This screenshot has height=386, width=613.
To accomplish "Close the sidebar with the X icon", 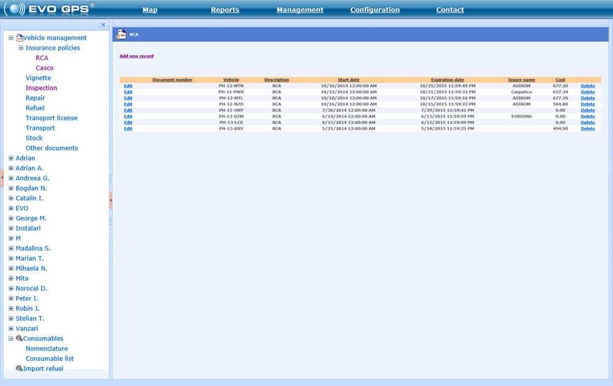I will pos(103,25).
